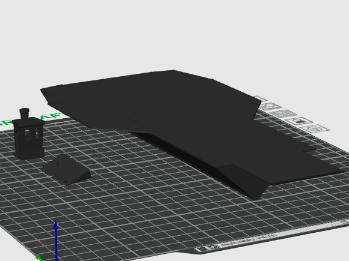The image size is (349, 261).
Task: Click the plate auto-orient icon
Action: pos(270,107)
